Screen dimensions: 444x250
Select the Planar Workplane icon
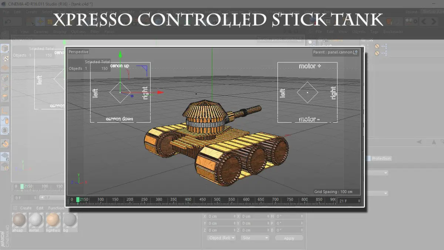pos(5,166)
